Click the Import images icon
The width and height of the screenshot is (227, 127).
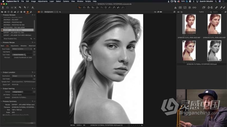(x=3, y=8)
